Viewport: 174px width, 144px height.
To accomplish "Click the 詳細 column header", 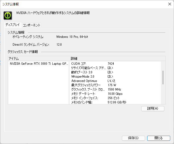I will [118, 59].
